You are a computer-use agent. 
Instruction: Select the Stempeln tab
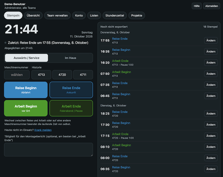click(13, 15)
